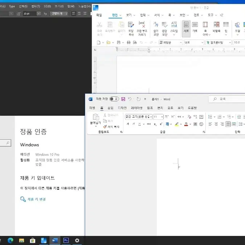The width and height of the screenshot is (245, 245).
Task: Toggle Word character shading button
Action: pyautogui.click(x=195, y=124)
